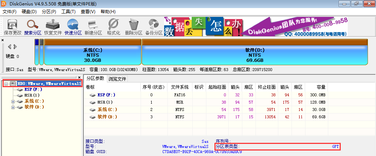
Task: Go to previous disk with left arrow
Action: (10, 47)
